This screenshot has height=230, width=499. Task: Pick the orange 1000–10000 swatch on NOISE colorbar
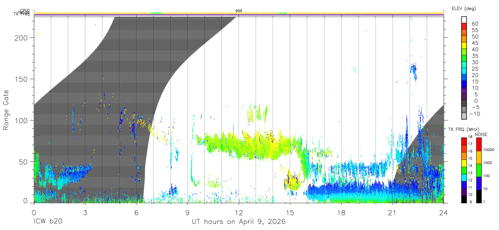pos(478,157)
